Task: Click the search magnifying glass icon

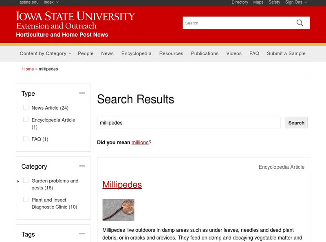Action: click(300, 23)
